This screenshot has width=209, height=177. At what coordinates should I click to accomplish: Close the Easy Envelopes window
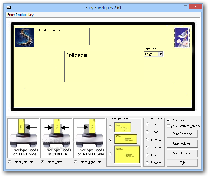(195, 7)
